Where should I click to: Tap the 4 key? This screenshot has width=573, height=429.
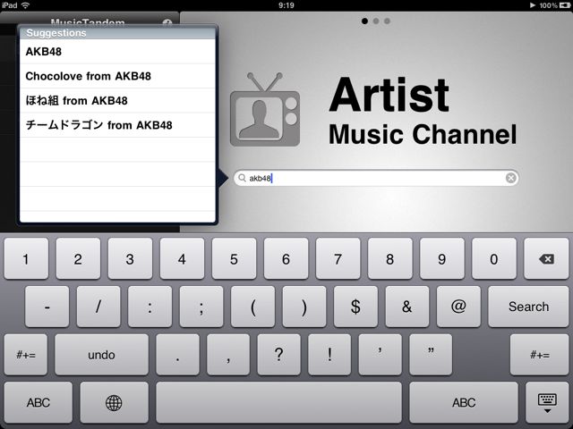pyautogui.click(x=182, y=258)
